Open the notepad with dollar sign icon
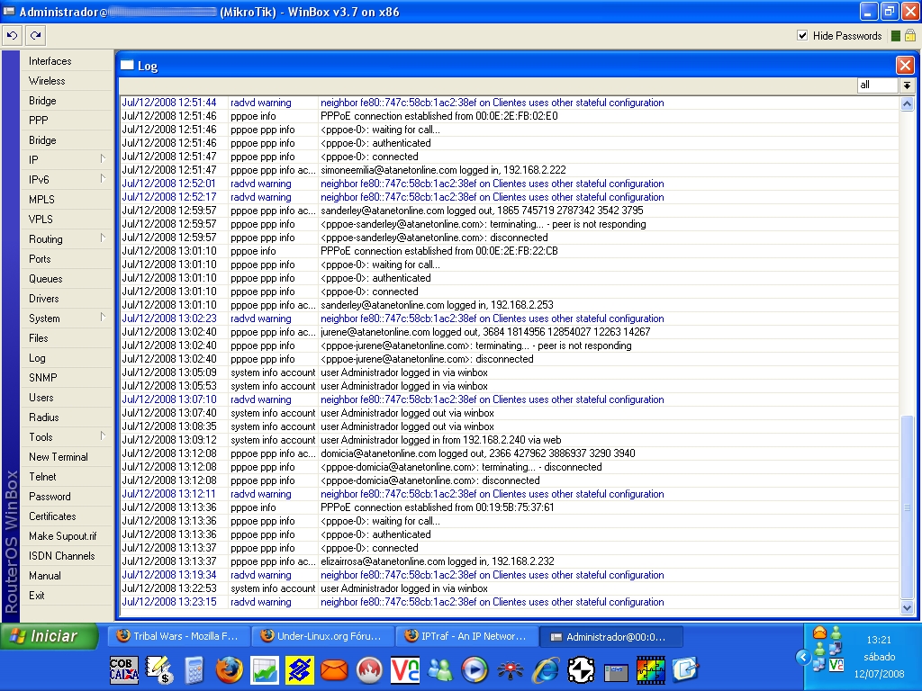Image resolution: width=922 pixels, height=691 pixels. 158,669
